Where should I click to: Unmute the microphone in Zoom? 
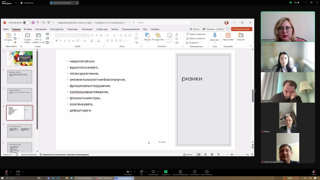tap(6, 172)
